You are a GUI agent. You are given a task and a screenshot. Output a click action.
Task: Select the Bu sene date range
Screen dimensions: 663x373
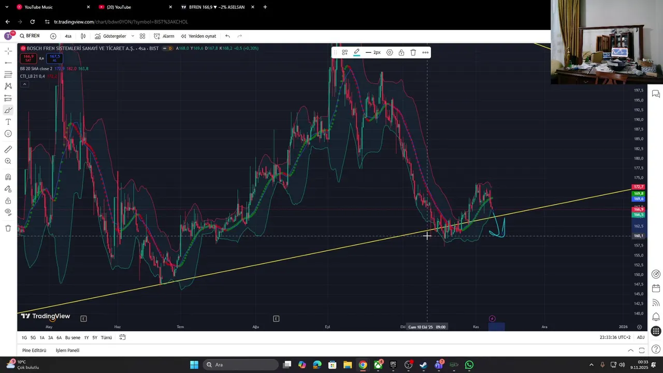click(73, 337)
